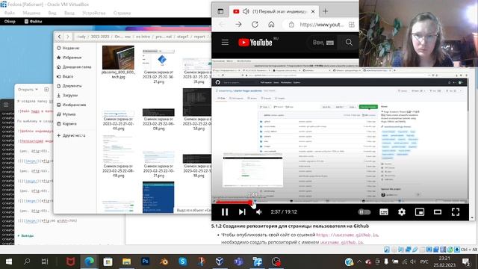The image size is (478, 269).
Task: Open VirtualBox 'Вид' menu
Action: tap(52, 13)
